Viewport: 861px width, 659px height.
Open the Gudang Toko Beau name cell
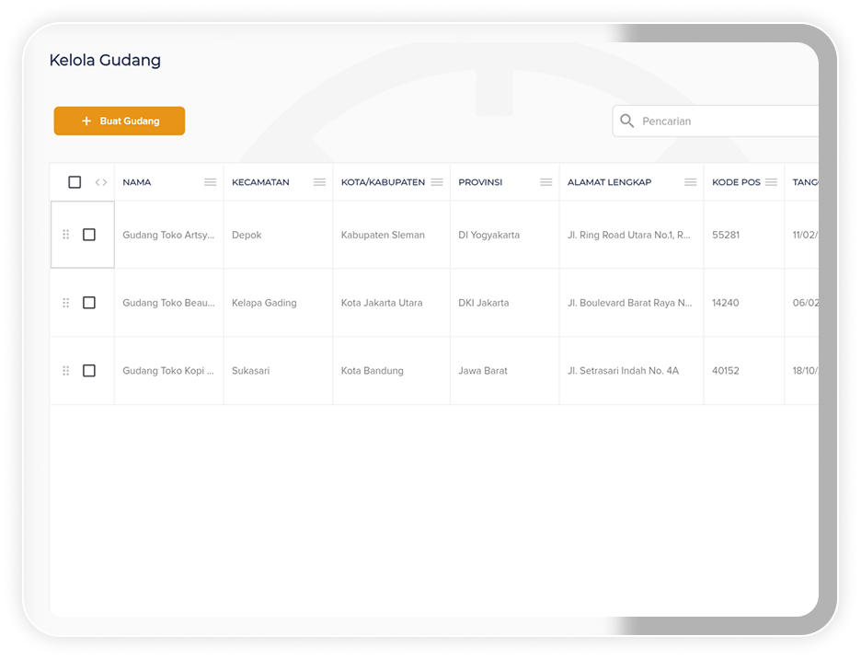pyautogui.click(x=168, y=303)
